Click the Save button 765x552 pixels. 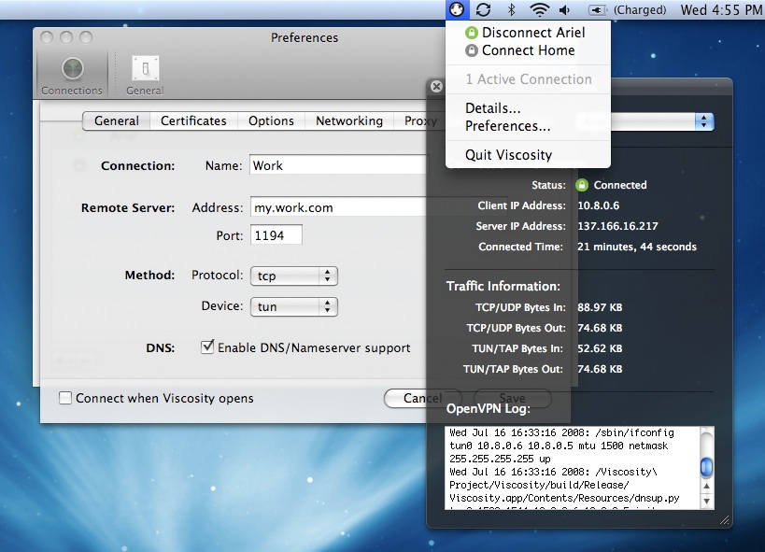tap(512, 398)
